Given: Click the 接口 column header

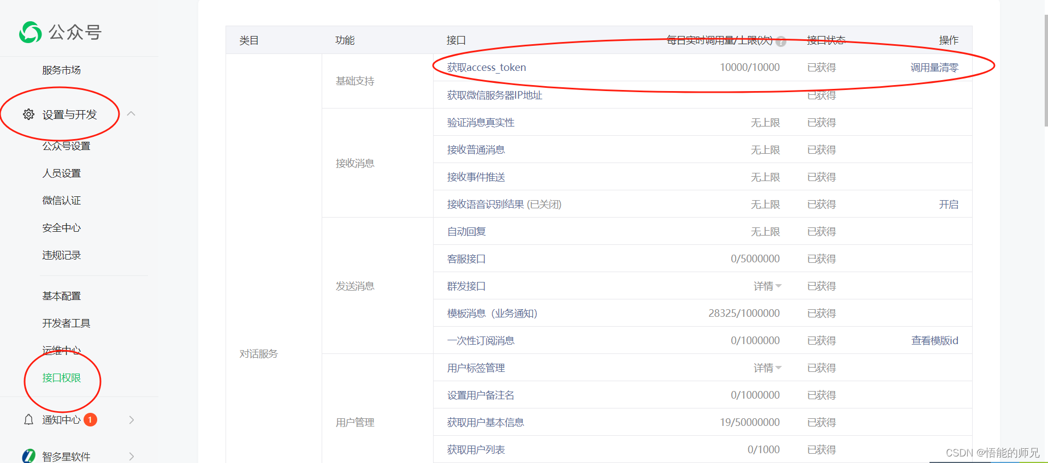Looking at the screenshot, I should 456,40.
